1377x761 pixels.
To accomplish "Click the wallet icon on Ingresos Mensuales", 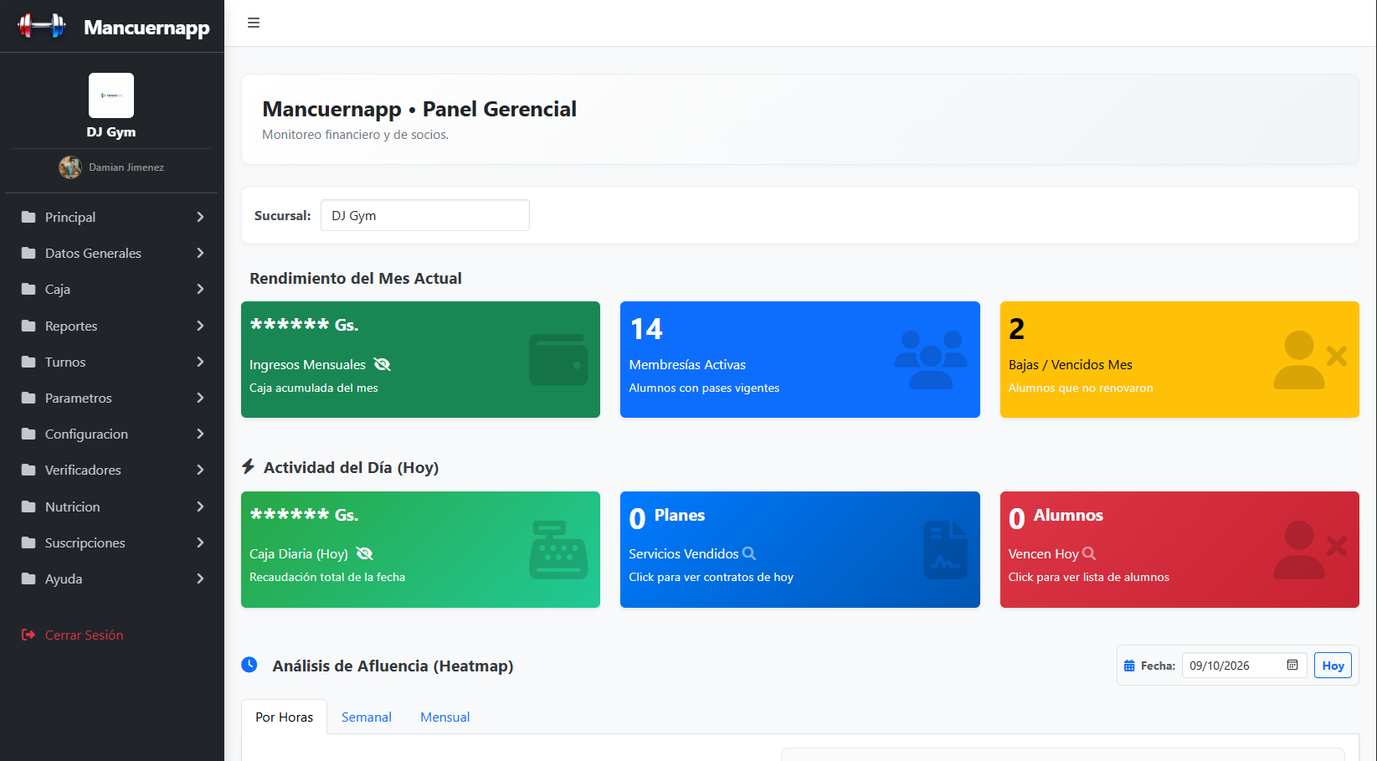I will 558,360.
